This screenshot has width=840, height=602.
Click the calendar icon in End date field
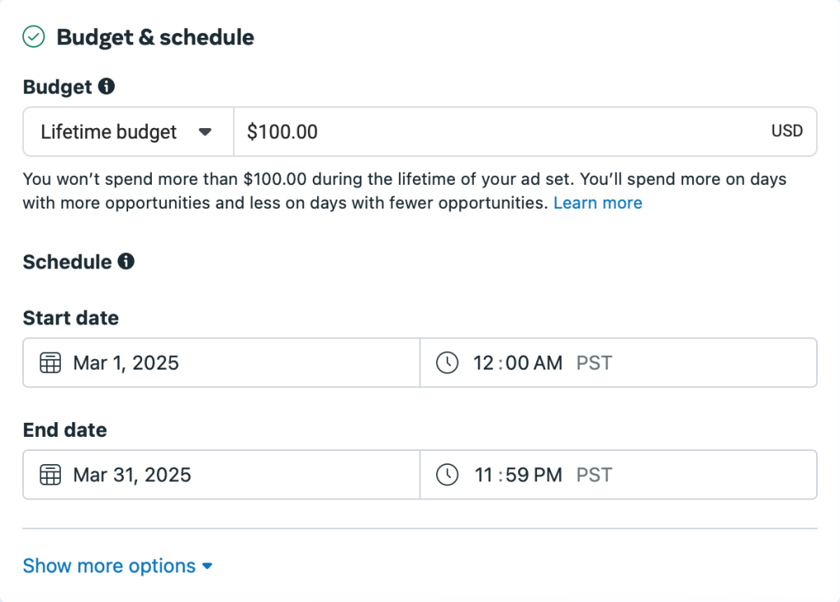click(51, 475)
